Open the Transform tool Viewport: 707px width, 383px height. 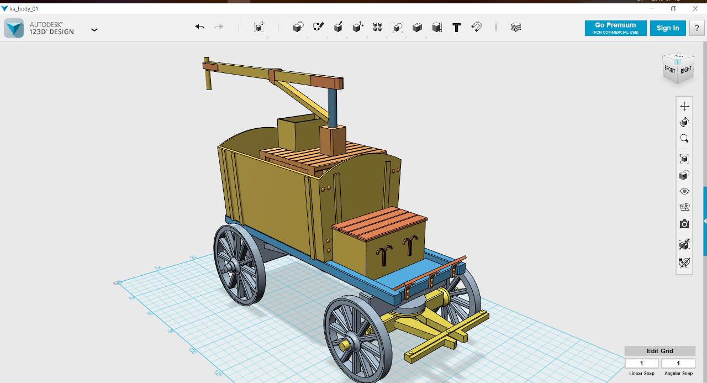[x=259, y=27]
